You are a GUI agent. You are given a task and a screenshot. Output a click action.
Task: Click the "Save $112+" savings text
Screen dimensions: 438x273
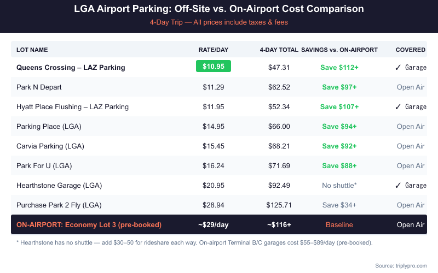point(339,68)
